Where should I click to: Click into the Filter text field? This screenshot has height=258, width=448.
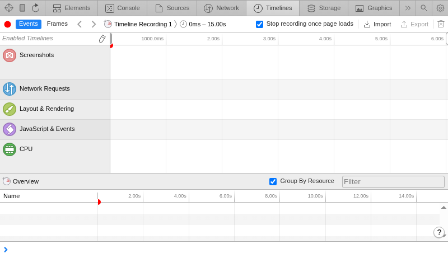393,181
